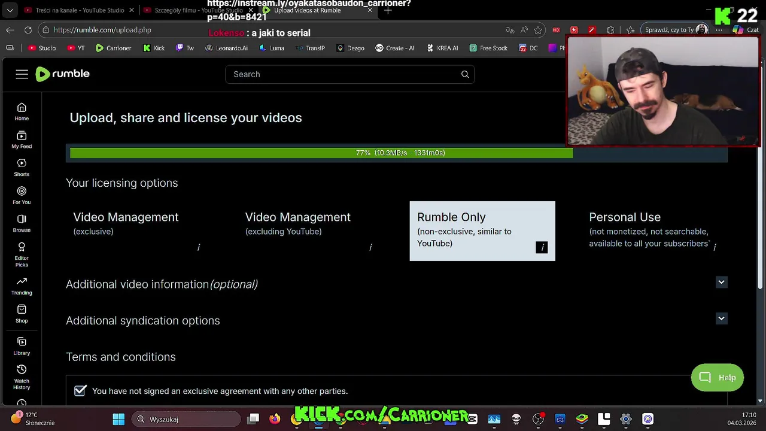Viewport: 766px width, 431px height.
Task: Open DC bookmark
Action: coord(528,48)
